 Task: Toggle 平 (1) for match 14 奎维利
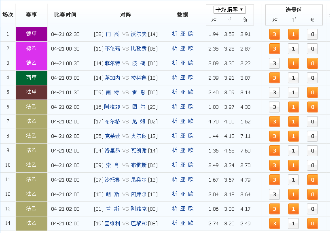[x=294, y=223]
